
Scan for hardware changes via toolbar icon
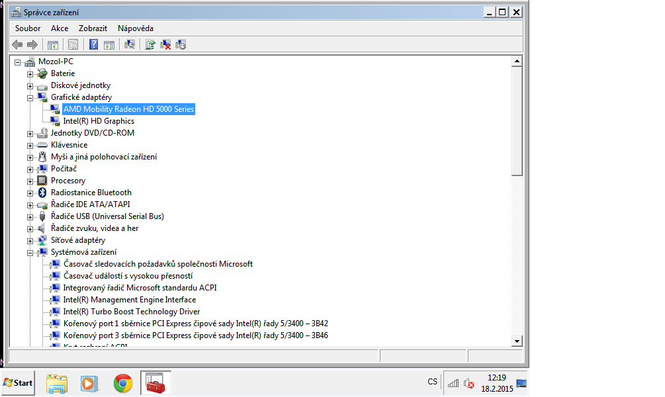[130, 44]
